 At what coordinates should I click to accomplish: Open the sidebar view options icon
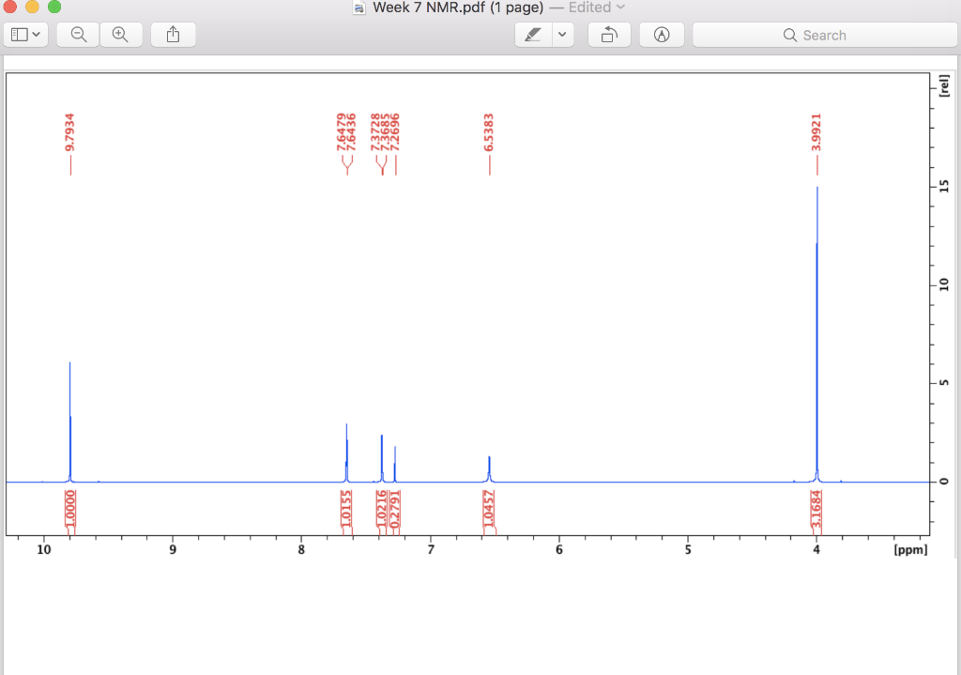(x=20, y=34)
